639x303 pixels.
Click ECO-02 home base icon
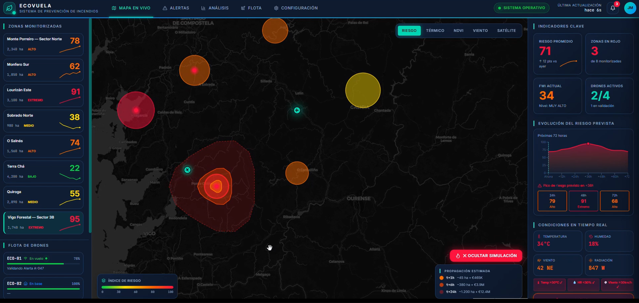coord(26,284)
